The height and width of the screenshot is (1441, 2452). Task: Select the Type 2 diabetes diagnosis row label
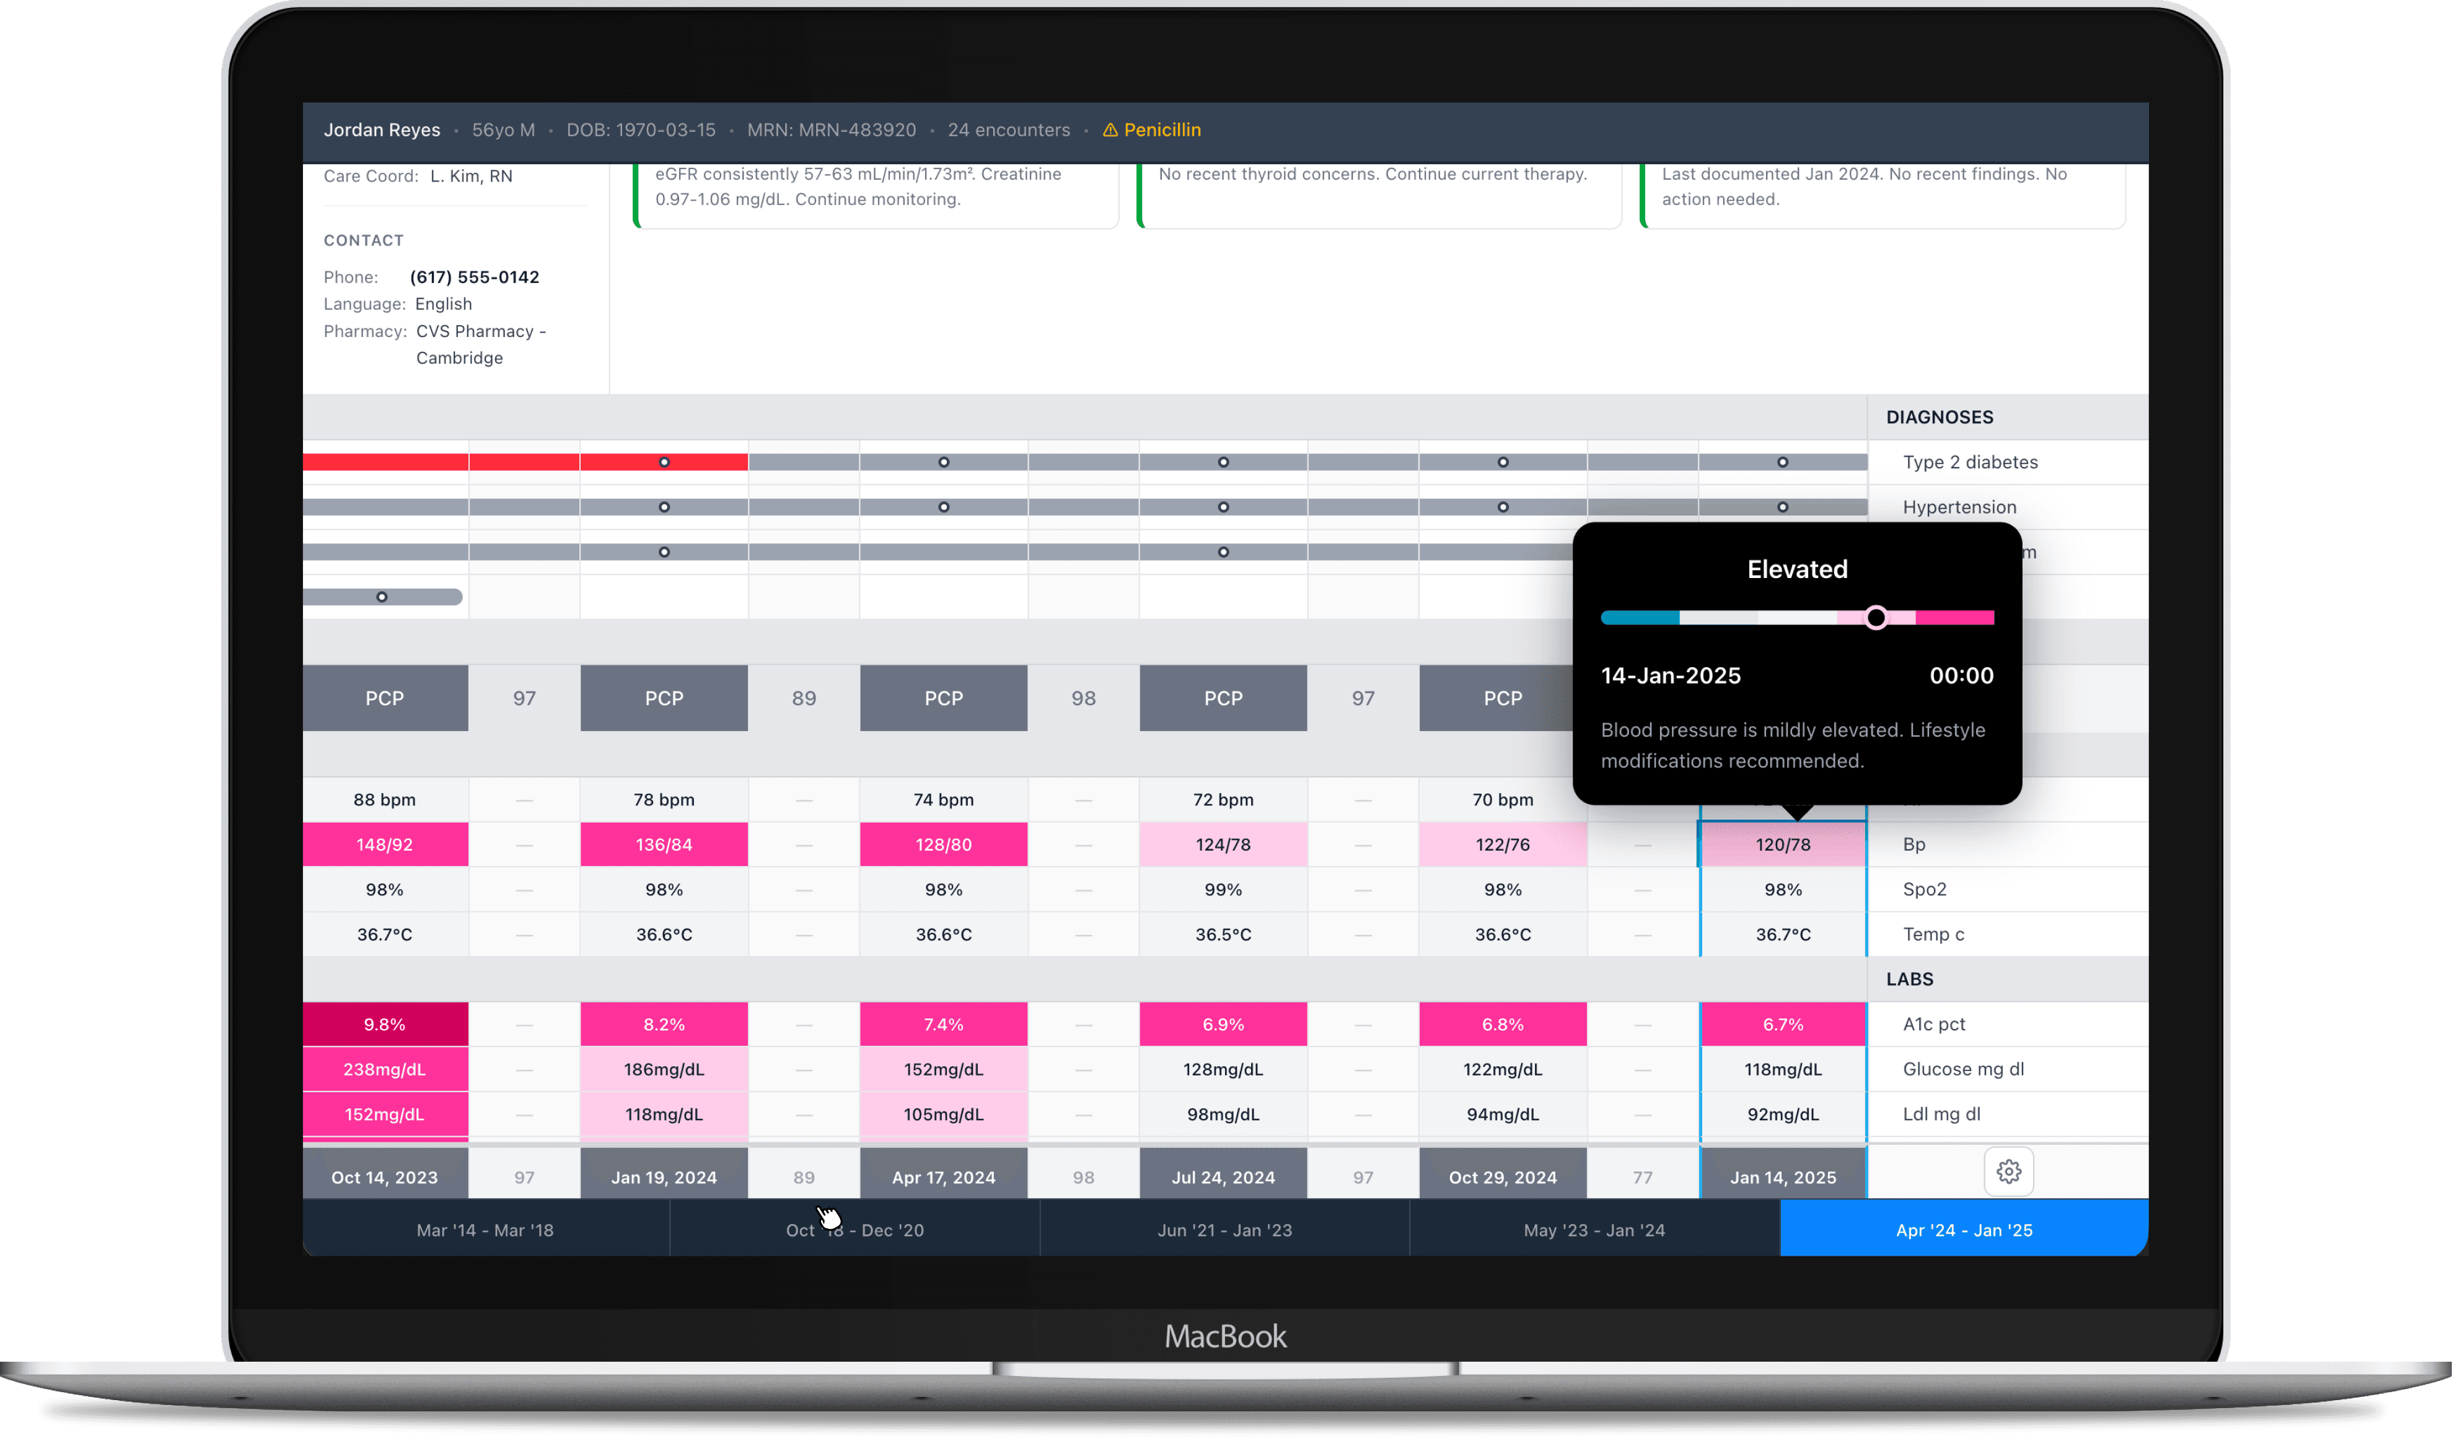pyautogui.click(x=1969, y=462)
